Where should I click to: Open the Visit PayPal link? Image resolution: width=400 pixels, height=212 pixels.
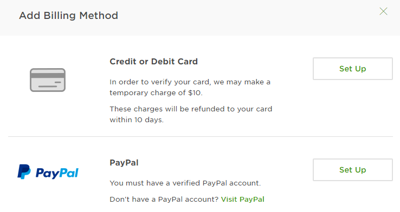243,199
